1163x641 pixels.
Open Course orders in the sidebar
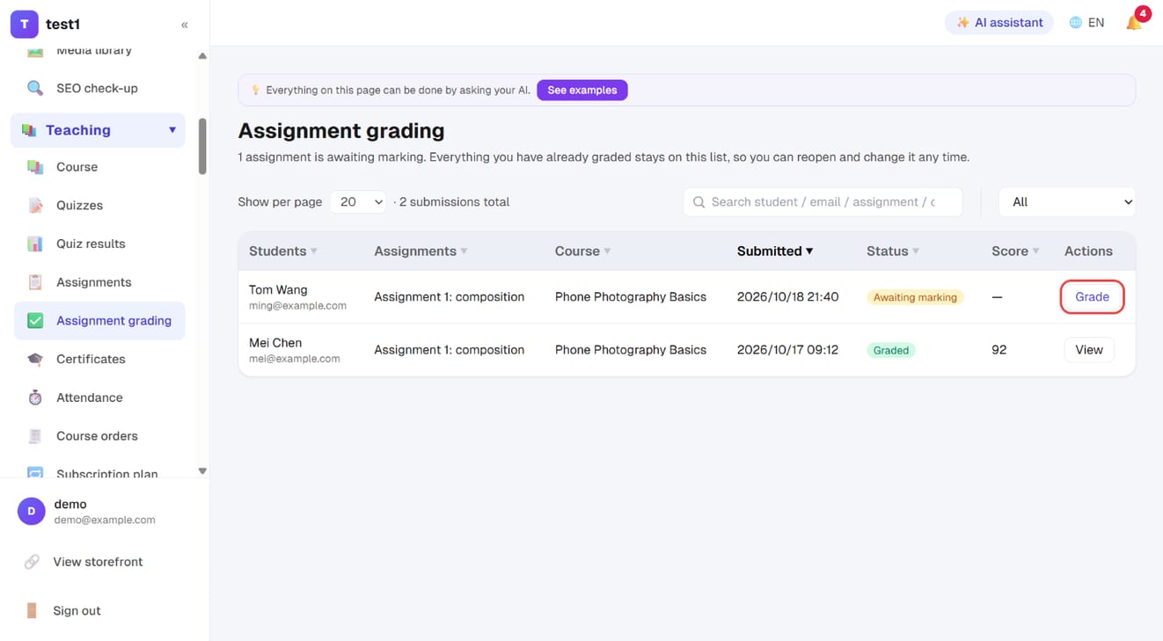pyautogui.click(x=99, y=436)
